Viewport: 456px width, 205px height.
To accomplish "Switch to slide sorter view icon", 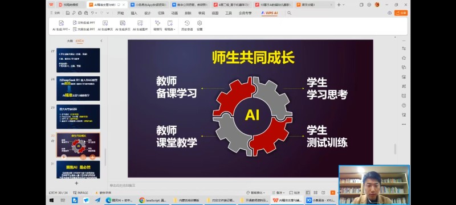I will pos(316,192).
